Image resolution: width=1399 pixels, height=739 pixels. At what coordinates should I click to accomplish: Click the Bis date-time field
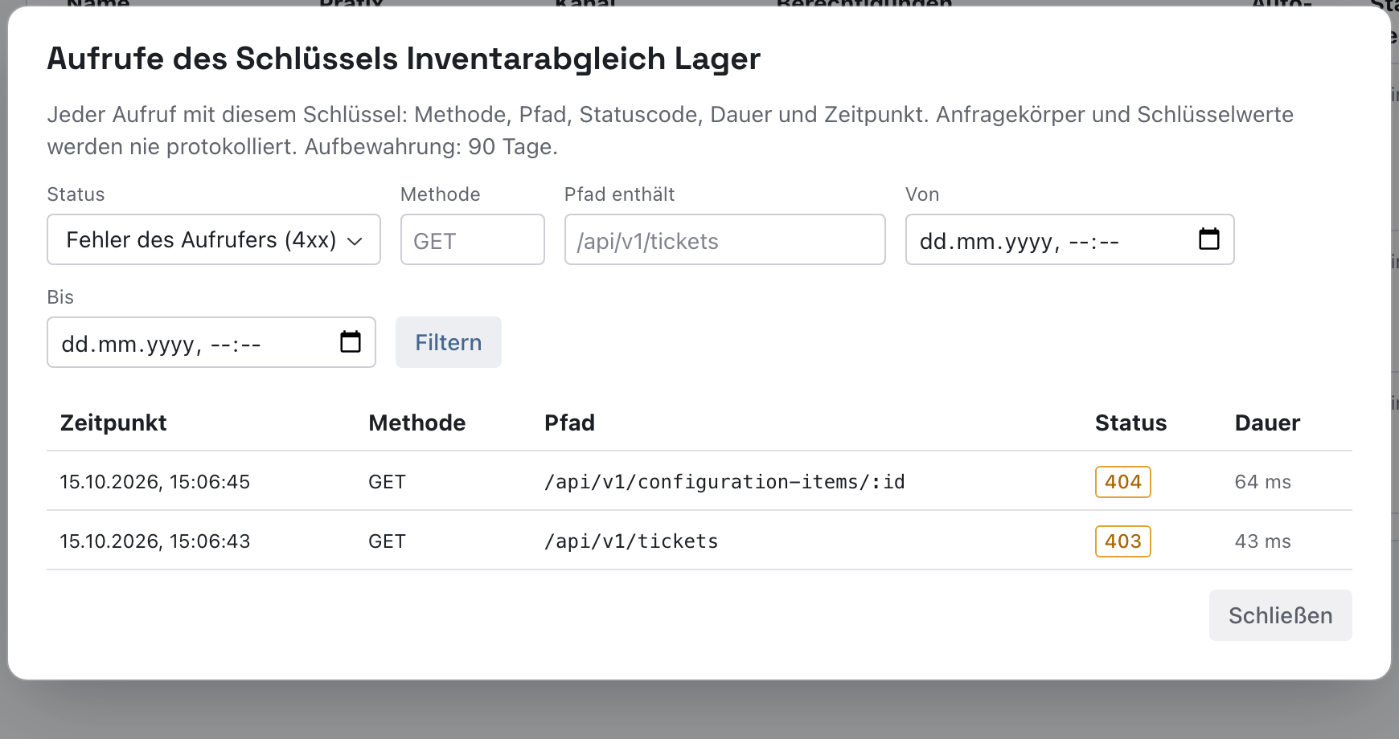coord(211,342)
